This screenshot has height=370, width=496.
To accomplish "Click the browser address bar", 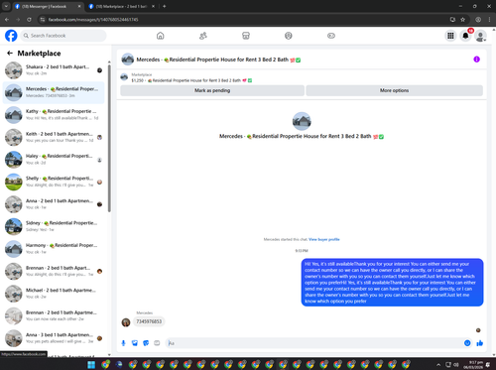I will click(243, 20).
